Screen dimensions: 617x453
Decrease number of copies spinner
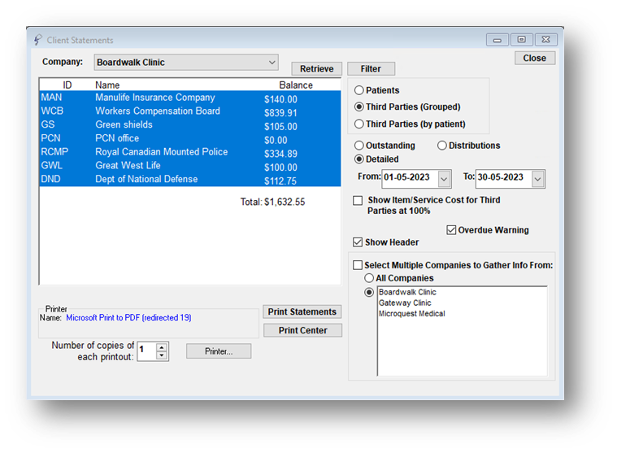click(161, 355)
